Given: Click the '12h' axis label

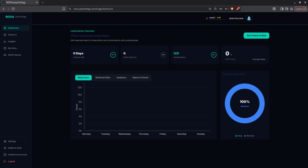Looking at the screenshot, I should (80, 87).
